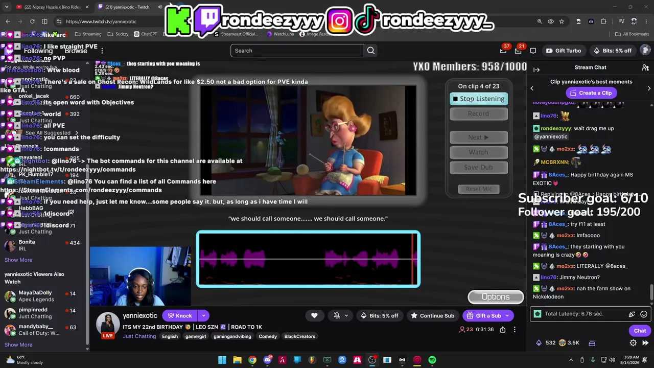Open the WatchLuna bookmark
This screenshot has width=654, height=368.
pos(281,34)
